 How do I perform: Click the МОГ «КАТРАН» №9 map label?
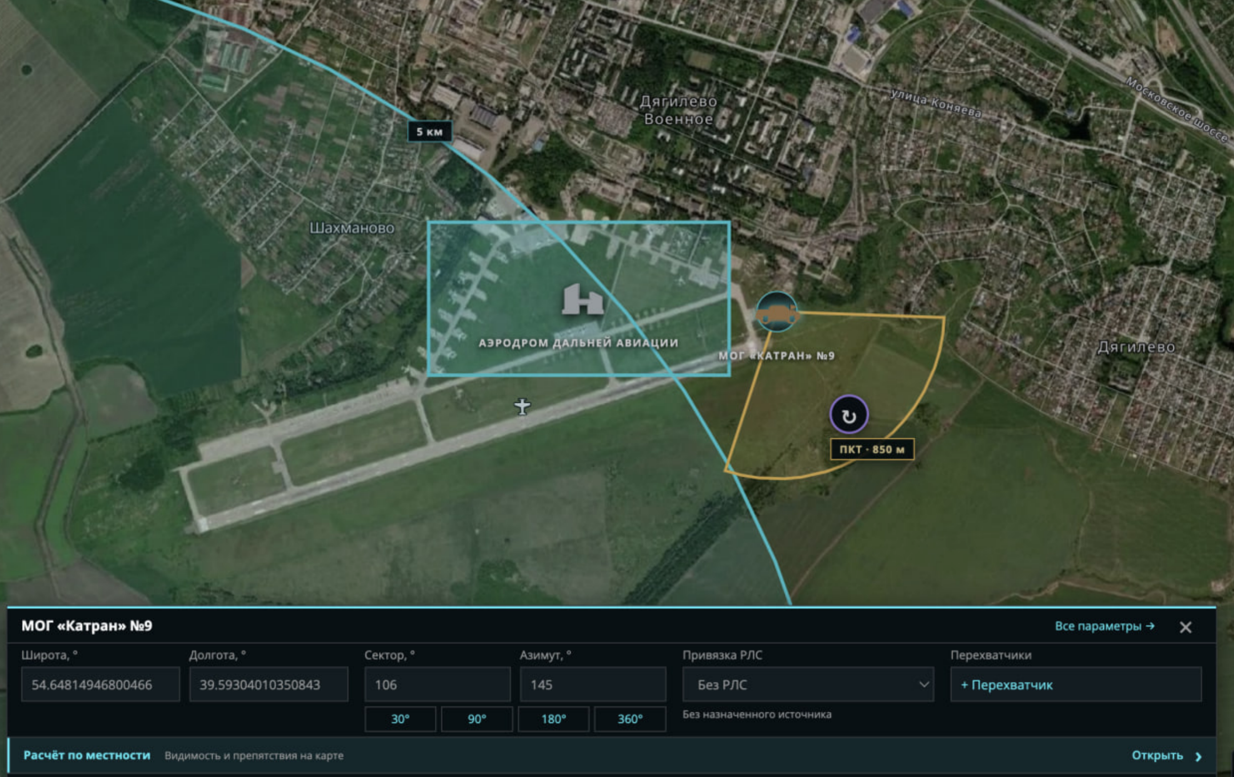[777, 356]
